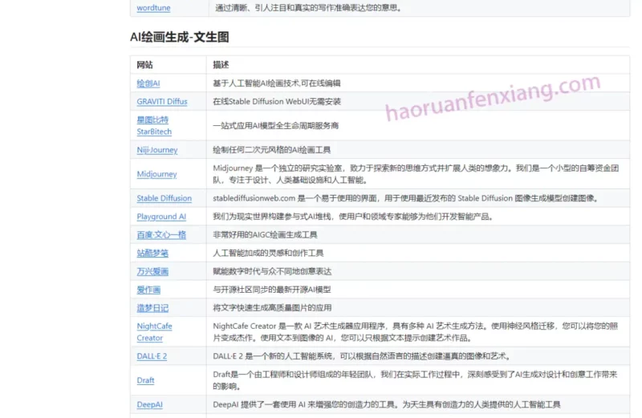Click the stablediffusionweb.com description text
Screen dimensions: 642x418
click(406, 198)
